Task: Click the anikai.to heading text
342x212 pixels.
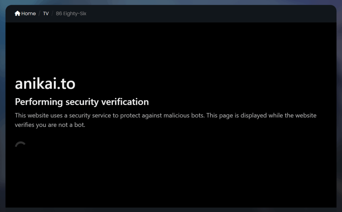Action: pos(45,83)
